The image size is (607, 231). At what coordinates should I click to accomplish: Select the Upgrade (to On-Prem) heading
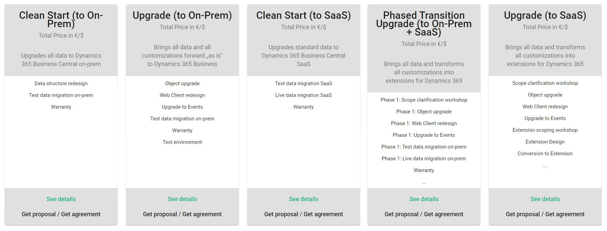[182, 15]
